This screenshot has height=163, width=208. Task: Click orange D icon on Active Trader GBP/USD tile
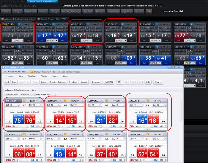[x=106, y=101]
